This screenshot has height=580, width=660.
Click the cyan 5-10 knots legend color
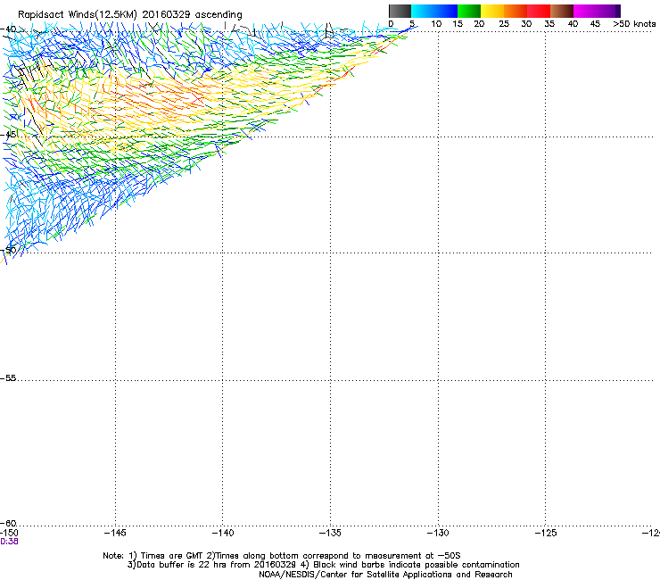point(423,11)
